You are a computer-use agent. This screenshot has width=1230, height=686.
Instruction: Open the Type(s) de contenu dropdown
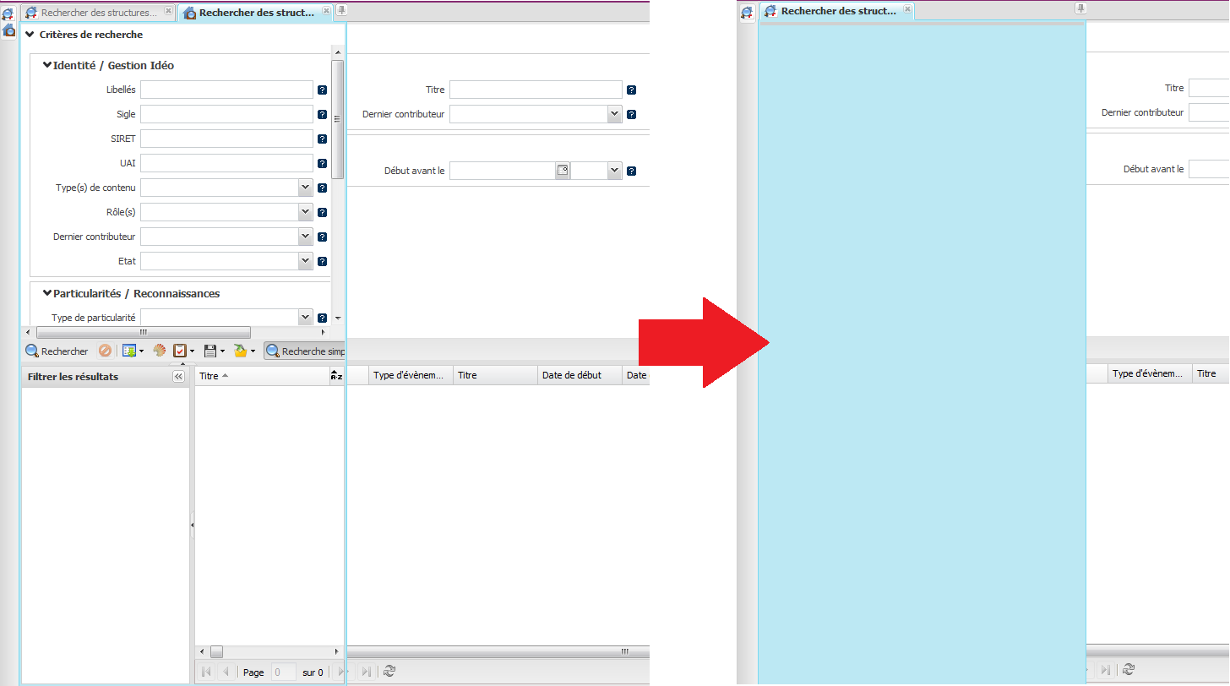tap(305, 188)
